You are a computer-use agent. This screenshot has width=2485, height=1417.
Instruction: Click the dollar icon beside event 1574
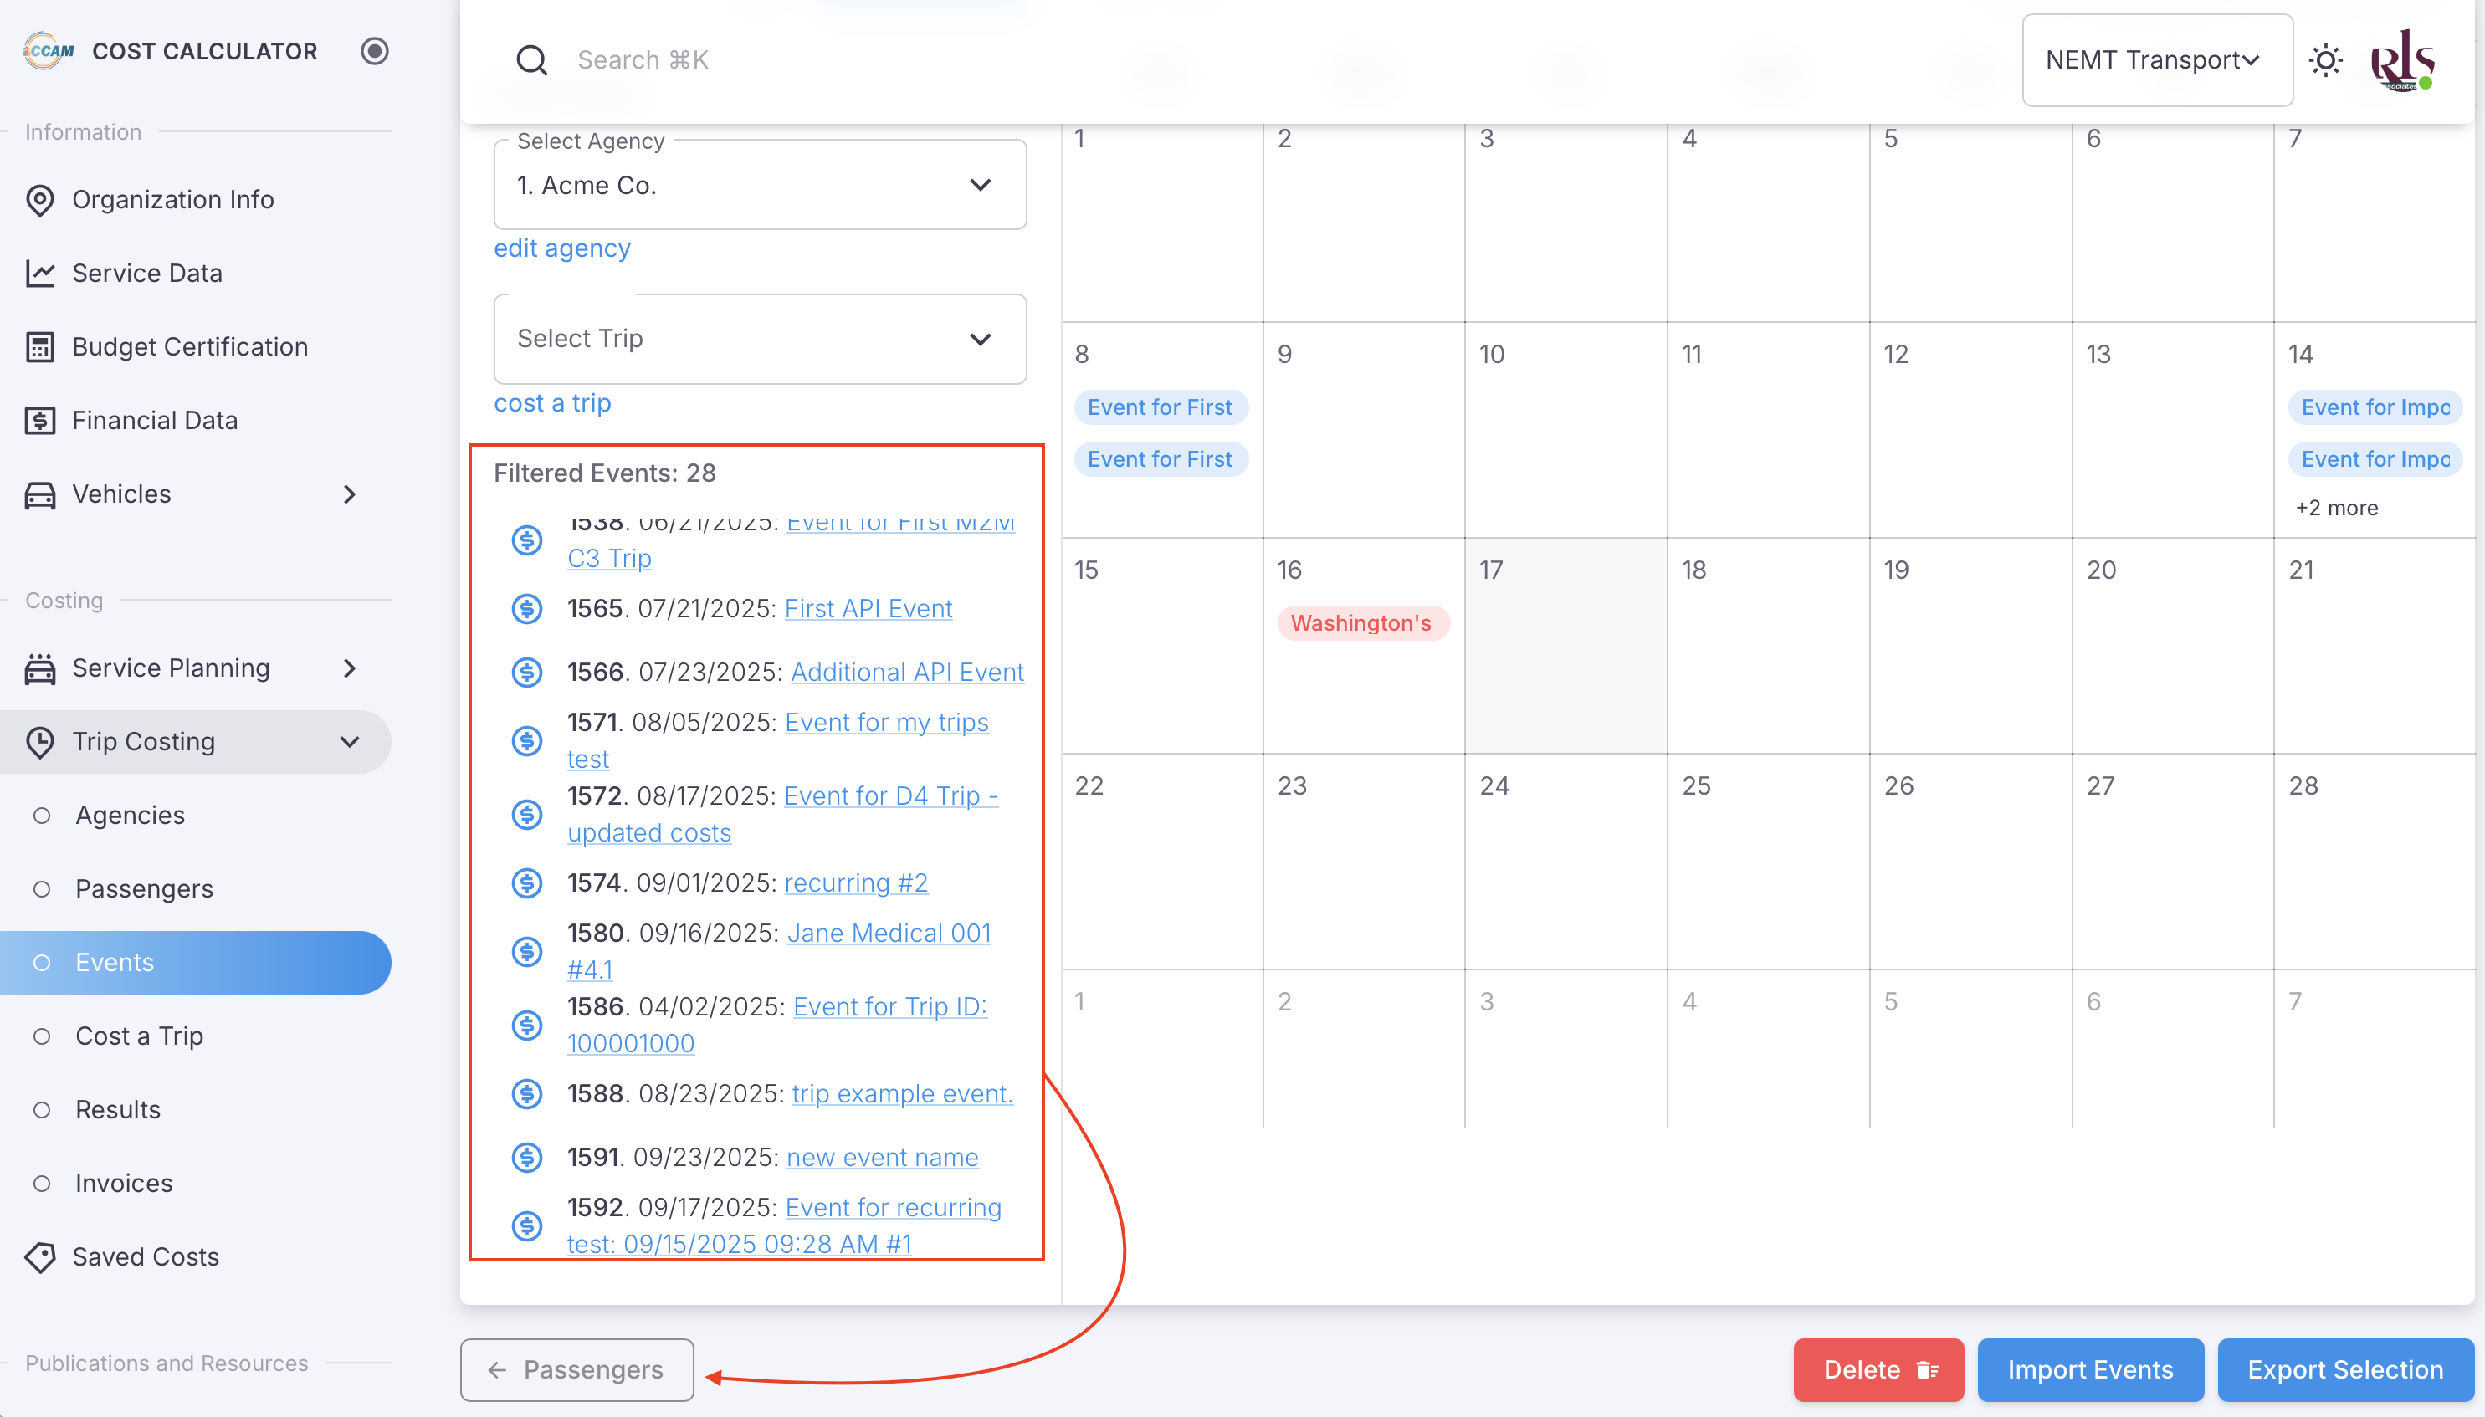point(528,883)
